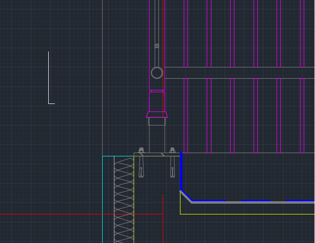Viewport: 315px width, 243px height.
Task: Select the first blue horizontal membrane segment
Action: point(209,201)
